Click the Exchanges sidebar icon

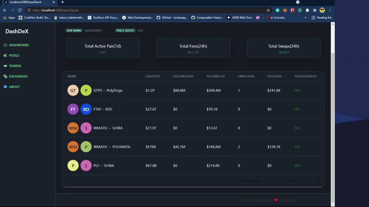point(5,76)
